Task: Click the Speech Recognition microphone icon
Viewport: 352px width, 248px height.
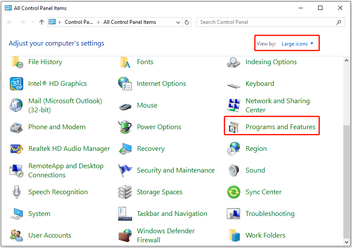Action: [x=17, y=192]
